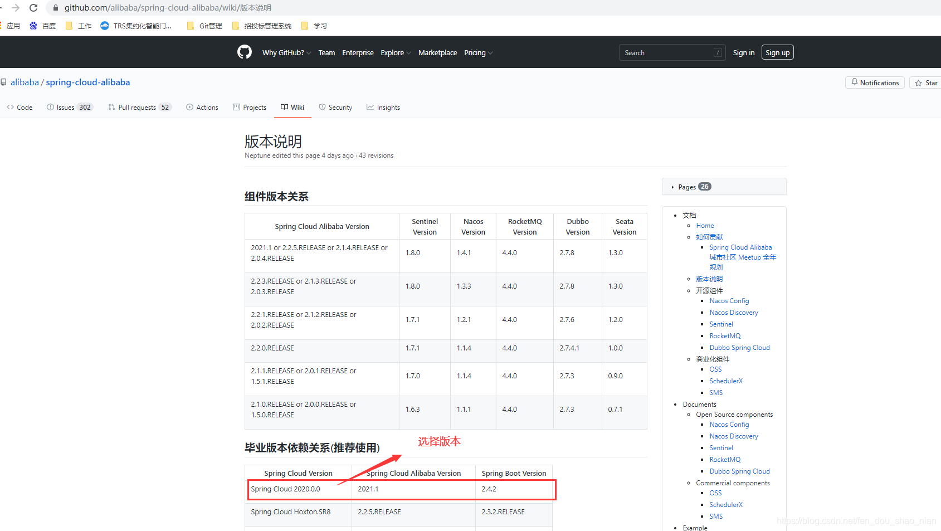Screen dimensions: 941x531
Task: Click the browser address bar URL
Action: click(x=168, y=8)
